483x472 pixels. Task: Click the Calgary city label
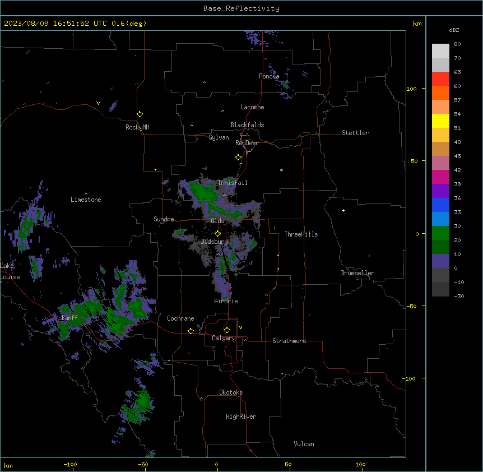tap(224, 338)
